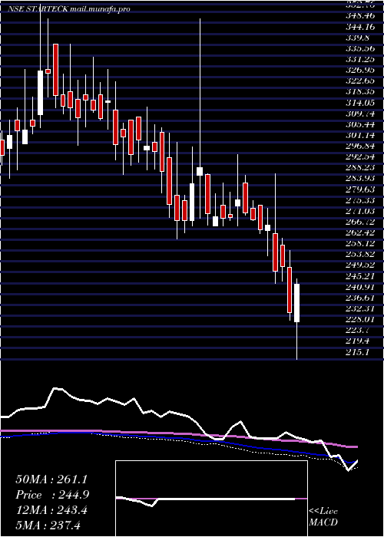Click the 309.74 axis value

point(359,114)
